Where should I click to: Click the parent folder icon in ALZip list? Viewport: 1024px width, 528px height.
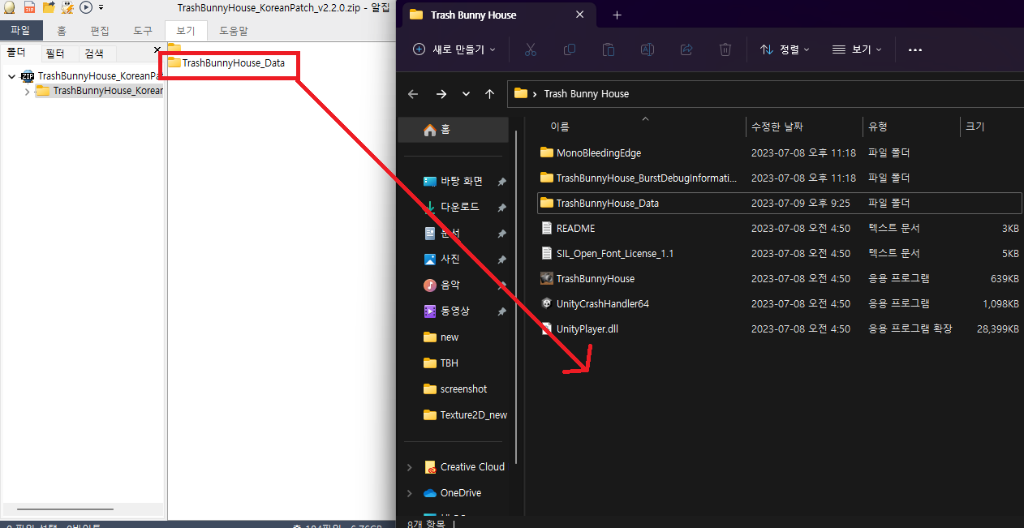174,49
